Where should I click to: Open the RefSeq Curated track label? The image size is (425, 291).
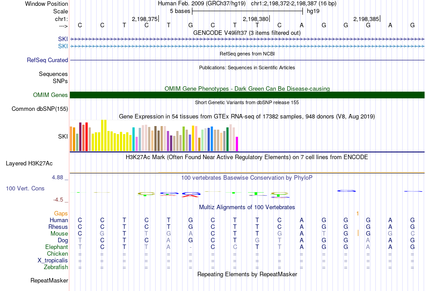pyautogui.click(x=47, y=60)
